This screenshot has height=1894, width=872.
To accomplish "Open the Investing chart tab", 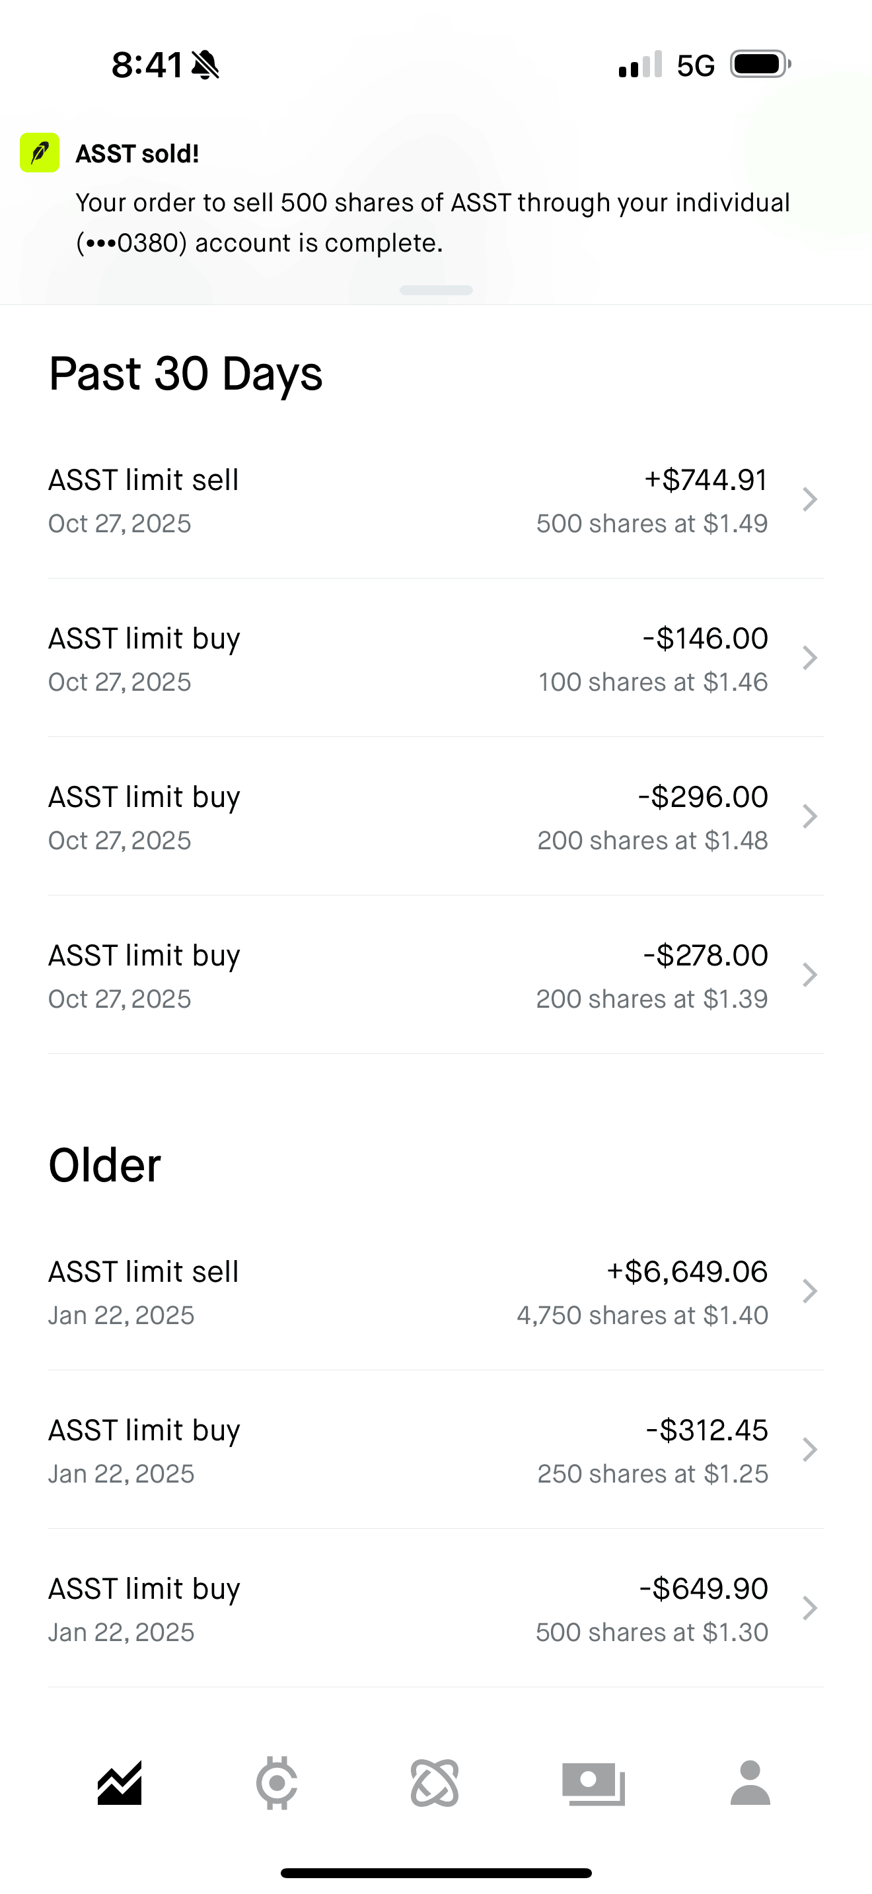I will pyautogui.click(x=119, y=1783).
